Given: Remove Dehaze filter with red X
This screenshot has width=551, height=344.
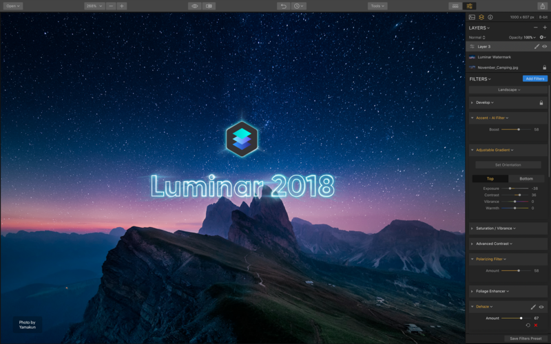Looking at the screenshot, I should [536, 325].
